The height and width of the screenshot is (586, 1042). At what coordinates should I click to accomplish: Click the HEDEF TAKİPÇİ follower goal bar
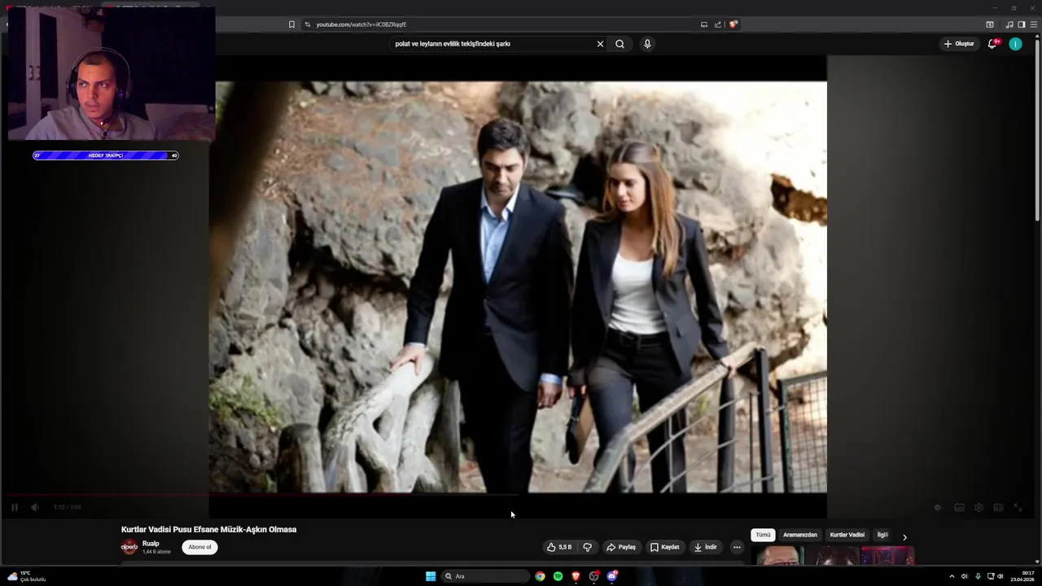106,155
